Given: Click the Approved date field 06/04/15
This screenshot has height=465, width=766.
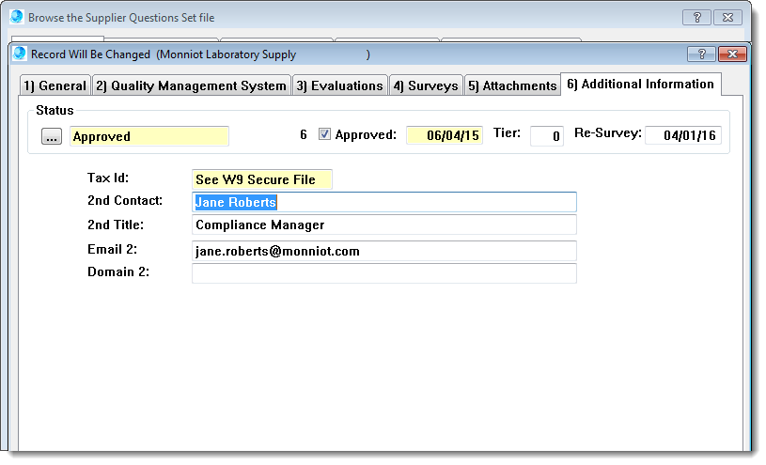Looking at the screenshot, I should pos(444,135).
